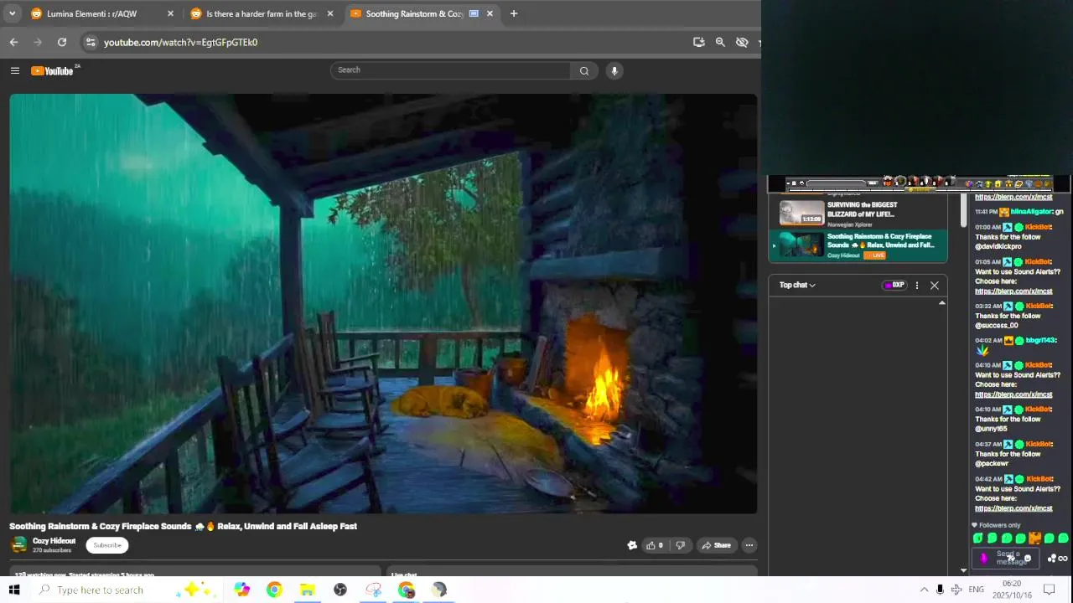Switch to 'Is there a harder farm' tab
This screenshot has width=1073, height=603.
262,13
